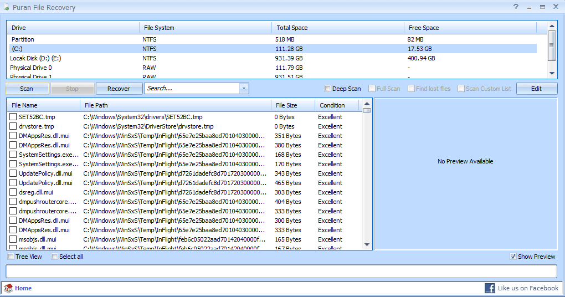Screen dimensions: 565x297
Task: Select the dsreg.dll.mui file name
Action: pyautogui.click(x=36, y=192)
